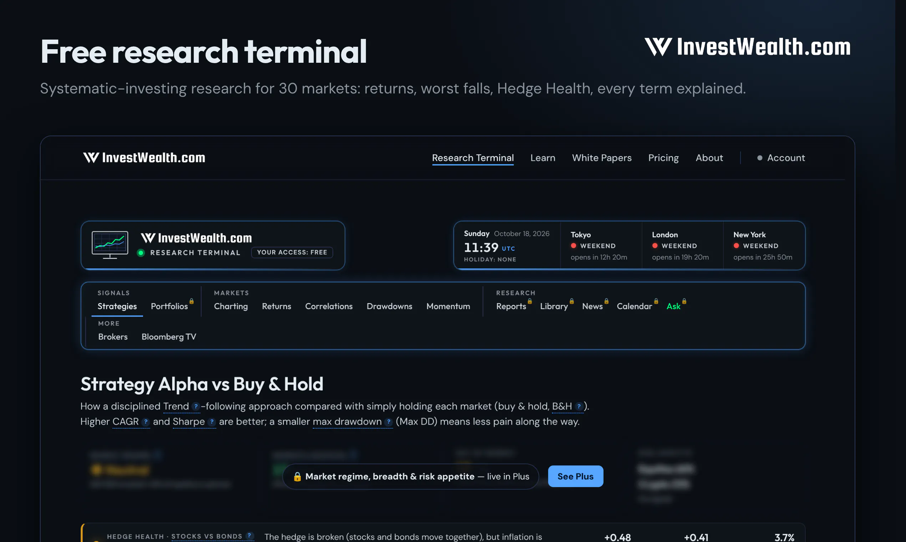906x542 pixels.
Task: Click the help icon next to Trend
Action: tap(196, 406)
